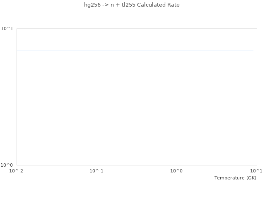
Task: Click the left end of the rate line
Action: 17,50
